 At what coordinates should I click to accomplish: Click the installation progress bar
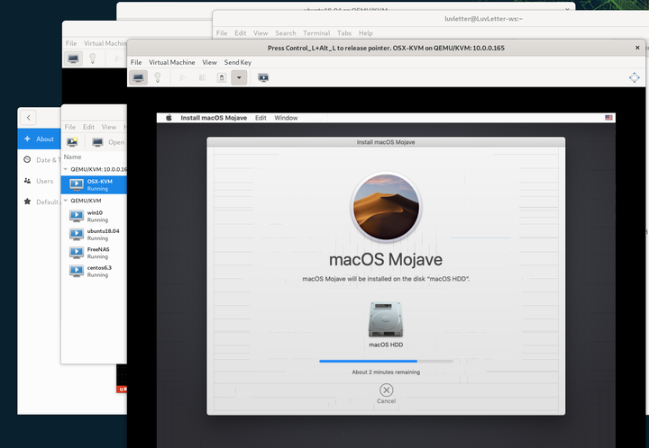click(386, 361)
